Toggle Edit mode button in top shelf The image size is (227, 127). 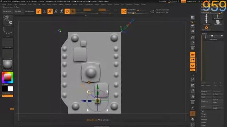point(39,11)
